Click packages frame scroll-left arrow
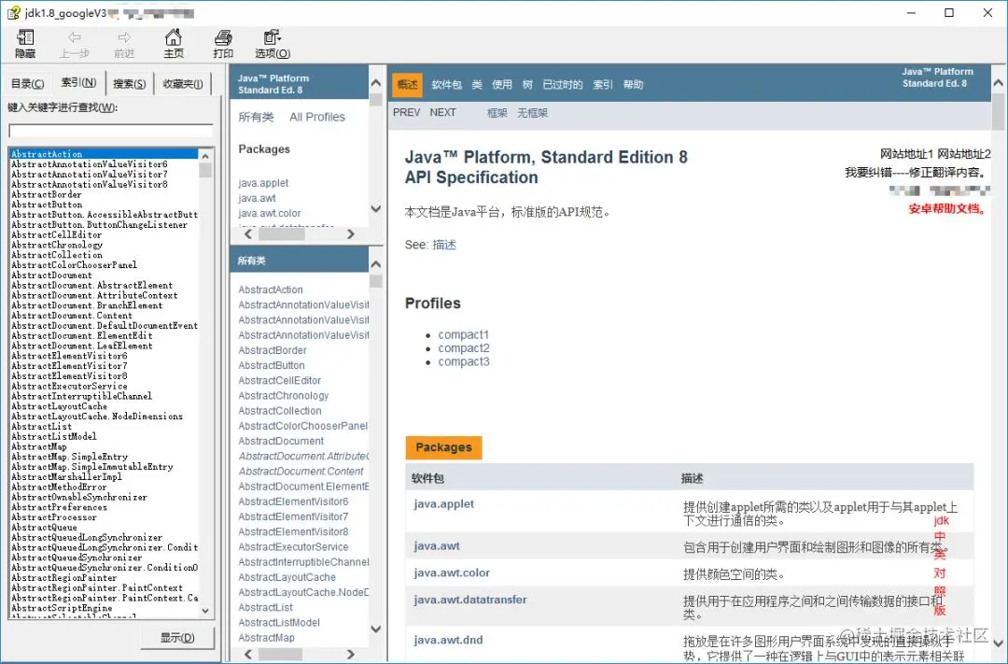Screen dimensions: 1008x664 pos(249,234)
